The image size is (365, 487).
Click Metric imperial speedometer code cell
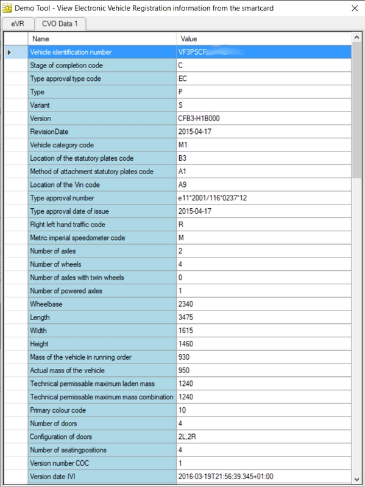point(102,238)
